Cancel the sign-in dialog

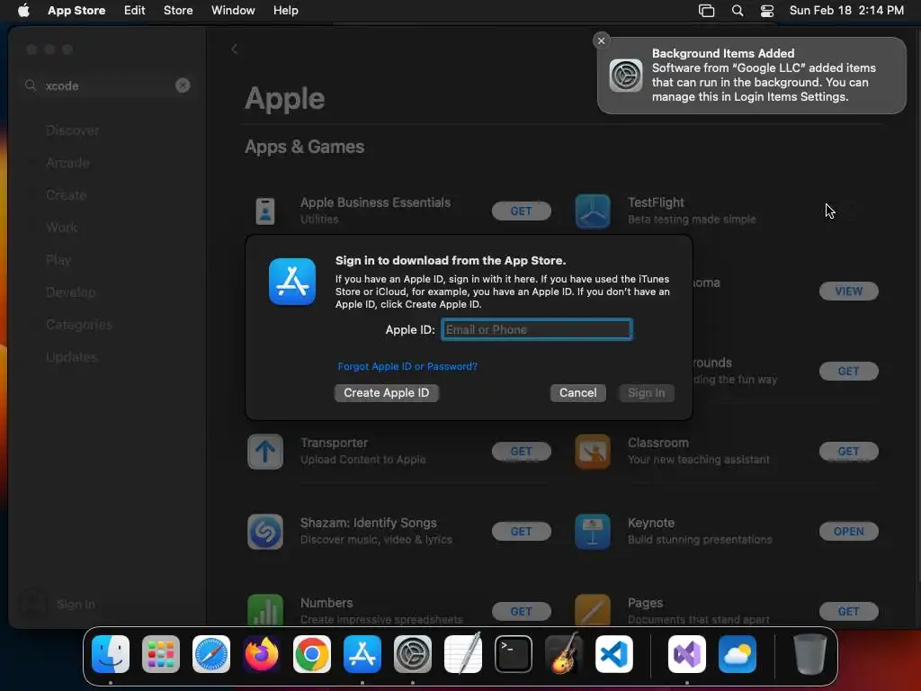point(578,392)
